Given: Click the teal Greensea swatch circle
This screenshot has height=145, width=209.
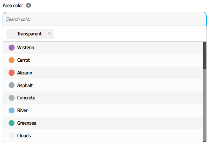Looking at the screenshot, I should tap(12, 123).
